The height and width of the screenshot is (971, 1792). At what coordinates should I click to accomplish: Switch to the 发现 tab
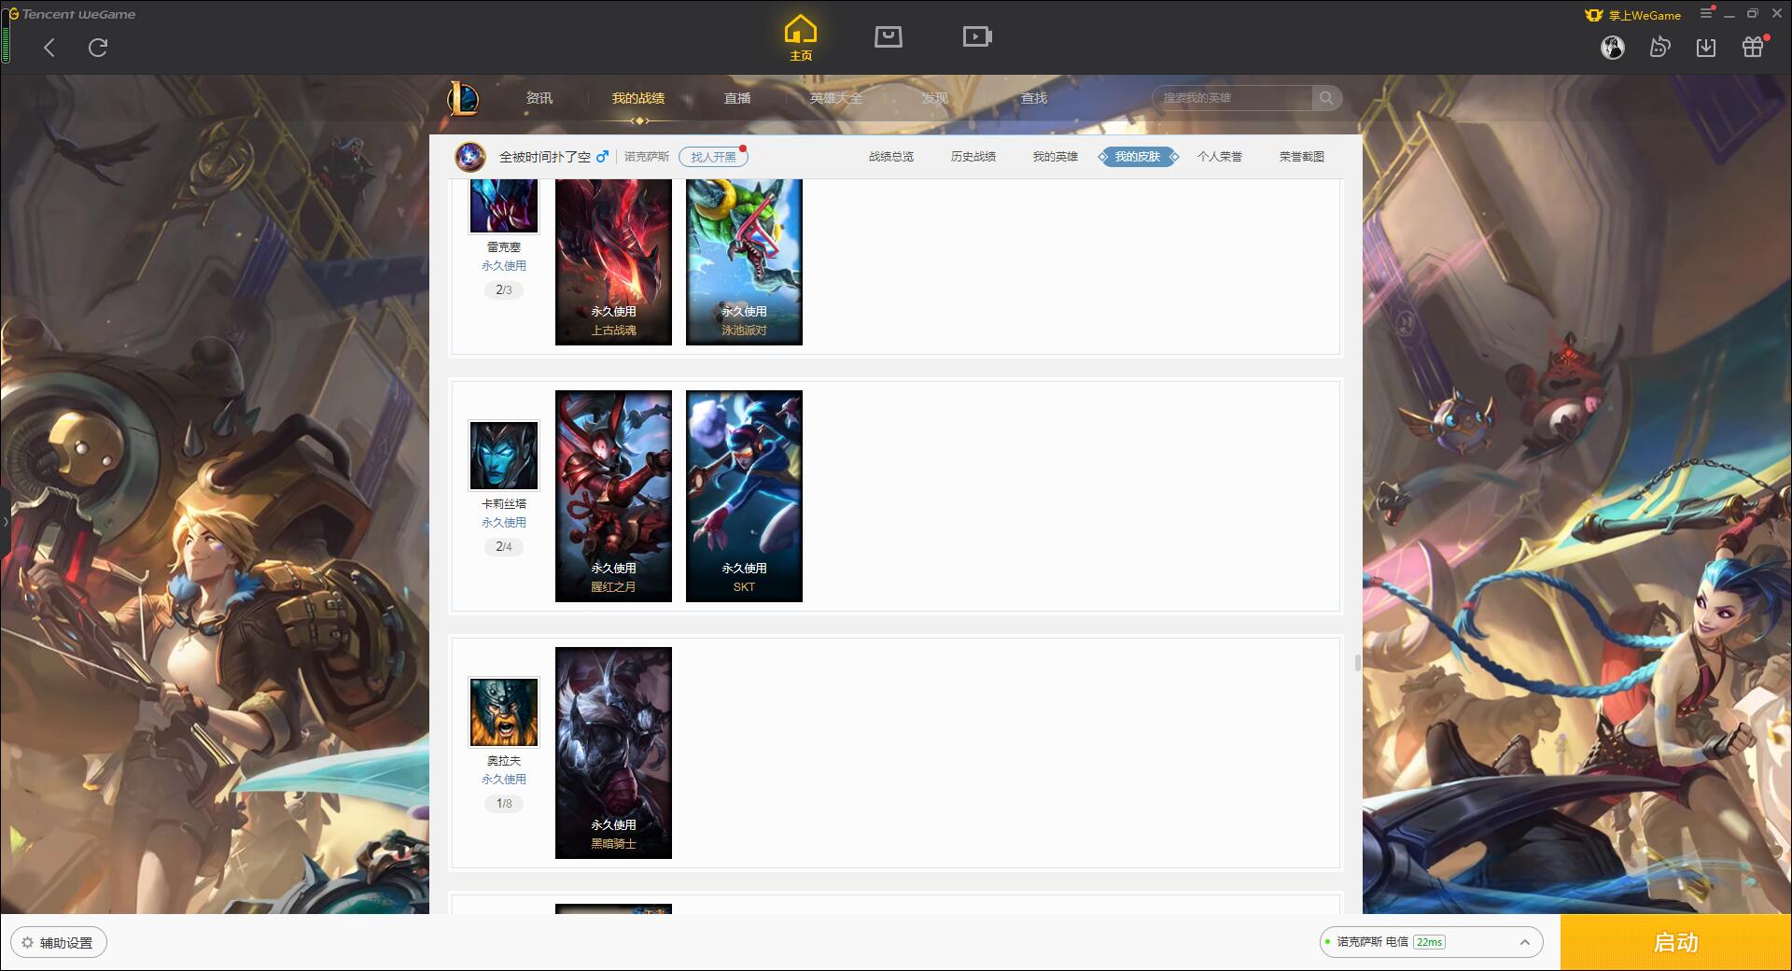935,98
